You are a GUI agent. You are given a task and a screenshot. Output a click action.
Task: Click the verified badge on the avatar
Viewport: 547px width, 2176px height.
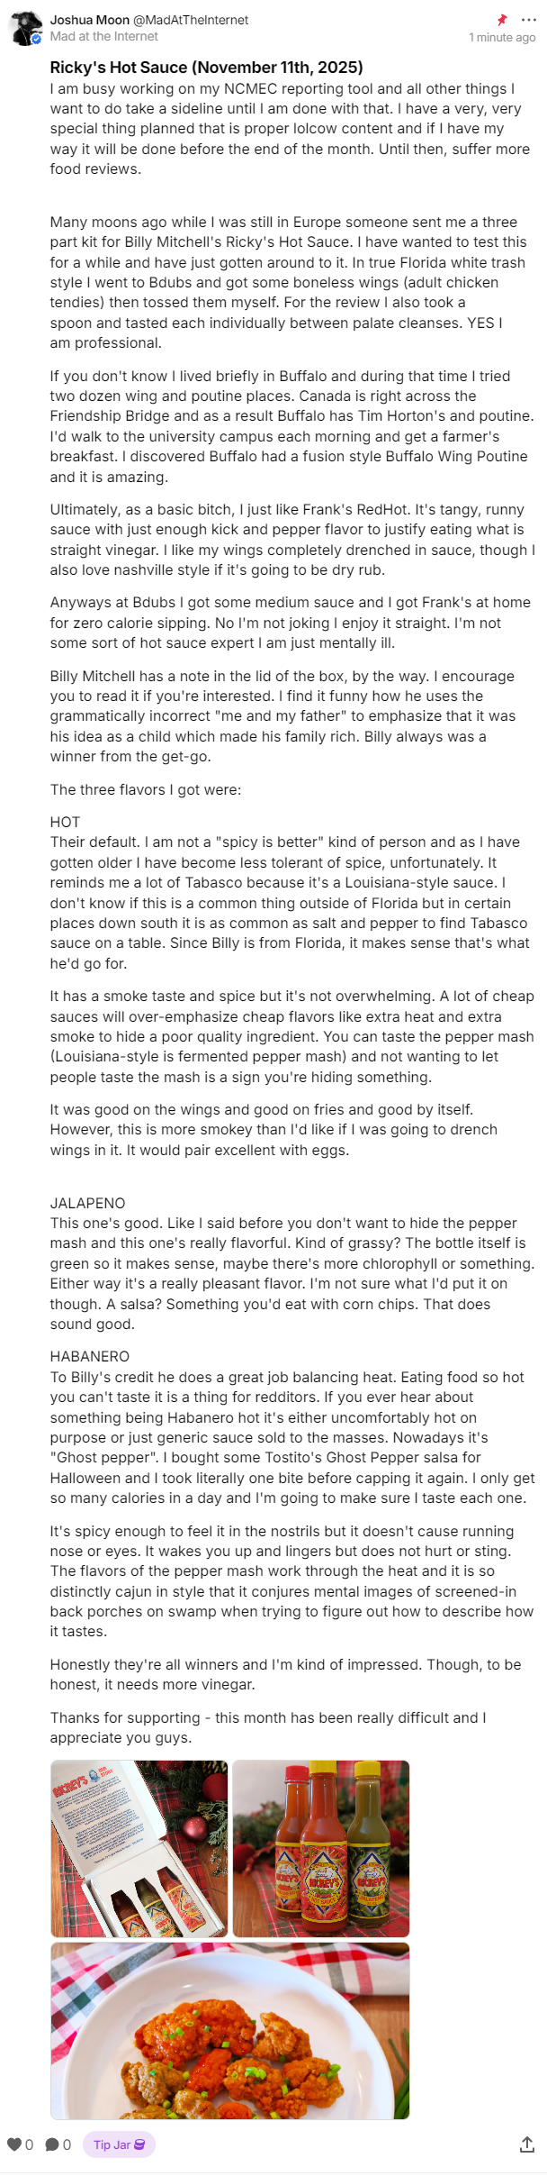coord(37,40)
